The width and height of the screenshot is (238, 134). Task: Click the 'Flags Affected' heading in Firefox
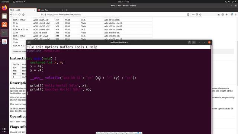(18, 127)
